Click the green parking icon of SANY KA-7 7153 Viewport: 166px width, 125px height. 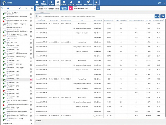point(4,43)
